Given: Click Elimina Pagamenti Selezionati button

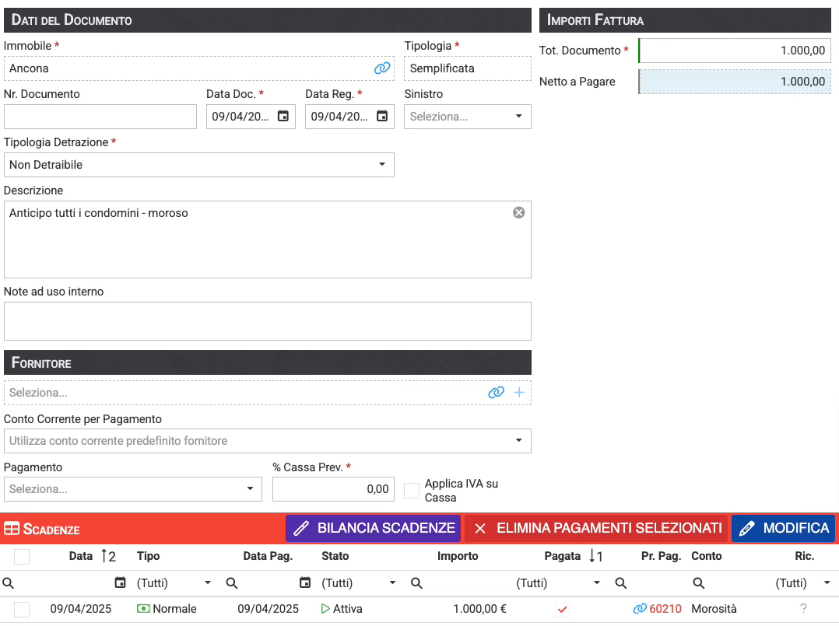Looking at the screenshot, I should click(x=596, y=528).
